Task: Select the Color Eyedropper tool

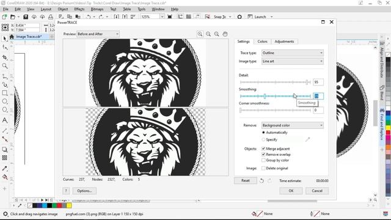Action: [4, 169]
